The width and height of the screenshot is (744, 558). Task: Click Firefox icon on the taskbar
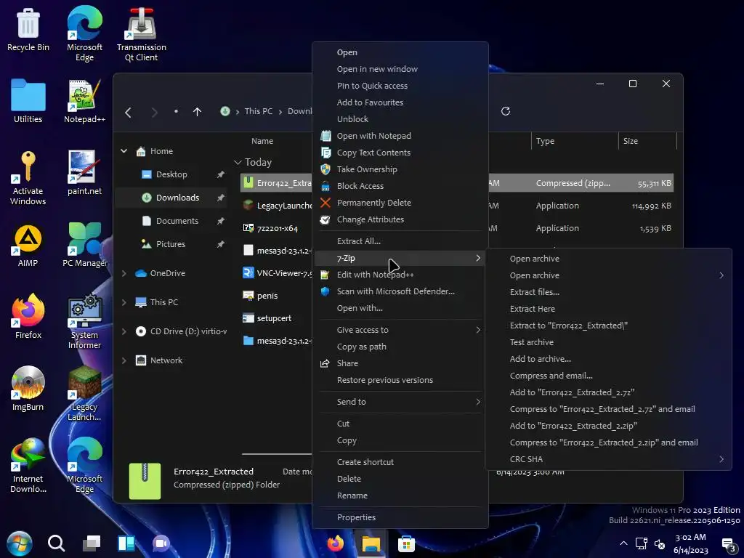coord(336,543)
